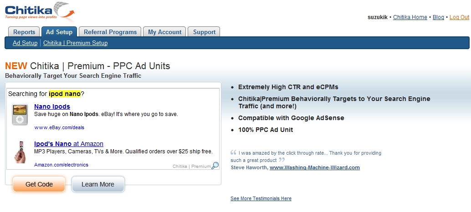Open the Support tab
Viewport: 471px width, 212px height.
point(204,32)
